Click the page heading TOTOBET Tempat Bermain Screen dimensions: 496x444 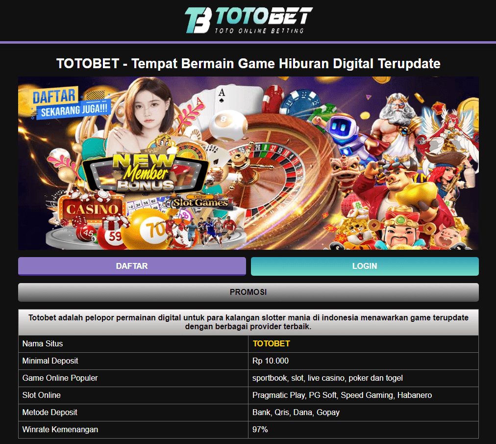coord(248,63)
